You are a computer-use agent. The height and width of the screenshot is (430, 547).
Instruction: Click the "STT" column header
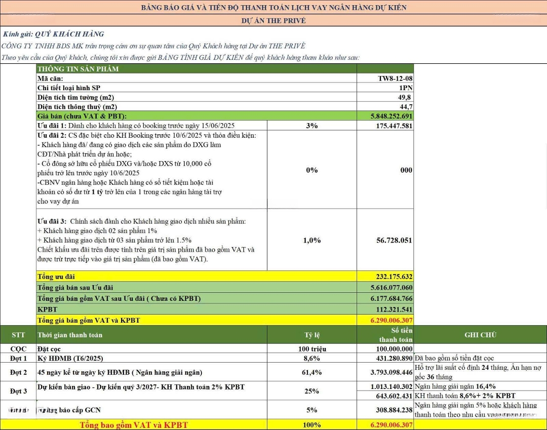pyautogui.click(x=18, y=335)
